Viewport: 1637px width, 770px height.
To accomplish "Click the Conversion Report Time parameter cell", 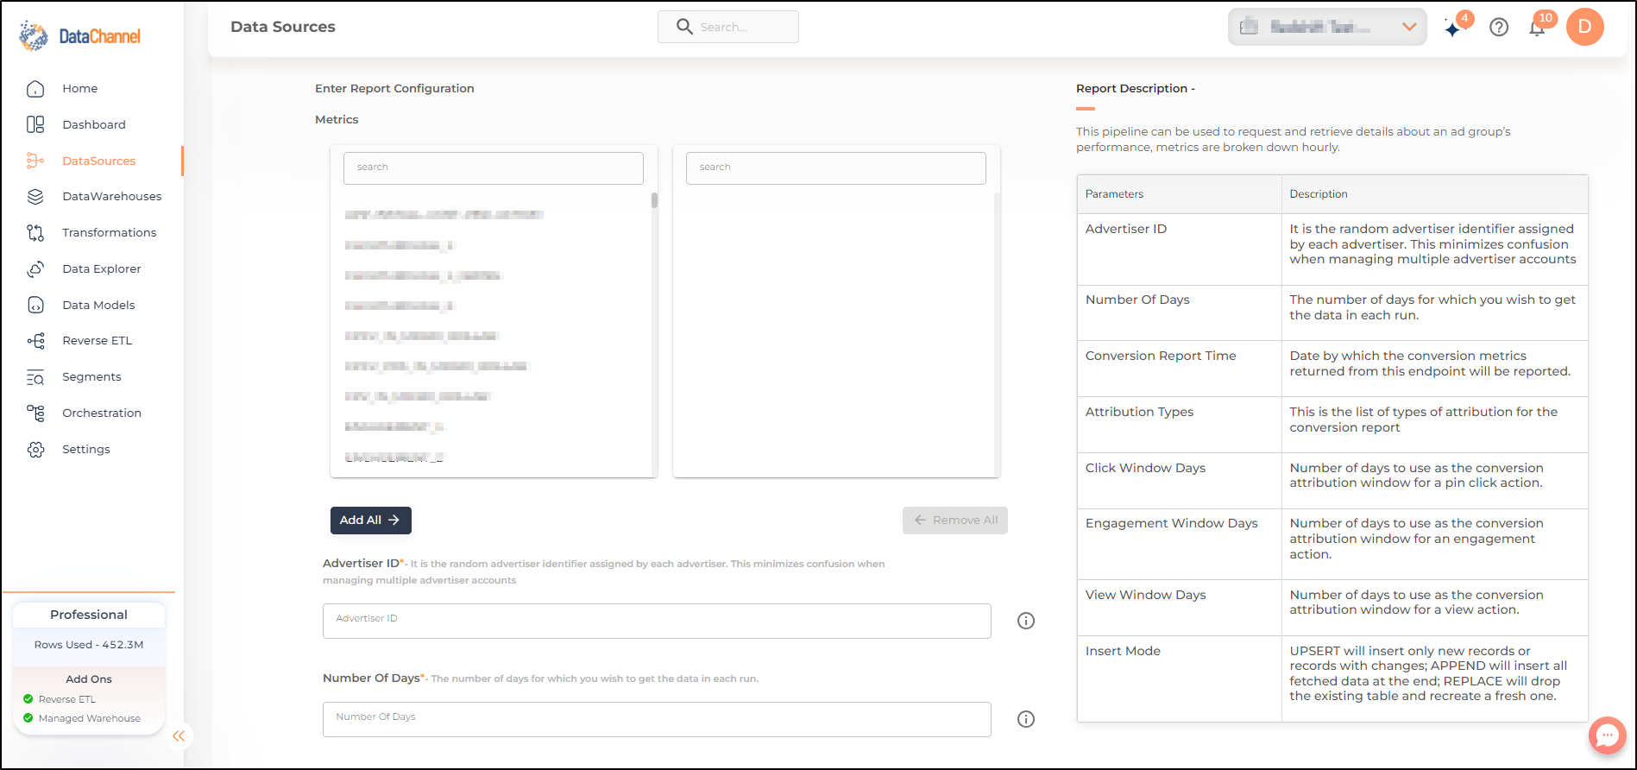I will tap(1179, 369).
